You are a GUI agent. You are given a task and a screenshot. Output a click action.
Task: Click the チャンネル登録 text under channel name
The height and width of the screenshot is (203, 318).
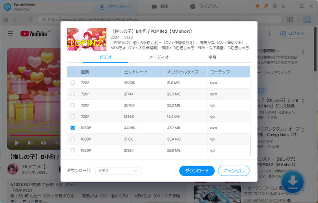click(x=35, y=173)
